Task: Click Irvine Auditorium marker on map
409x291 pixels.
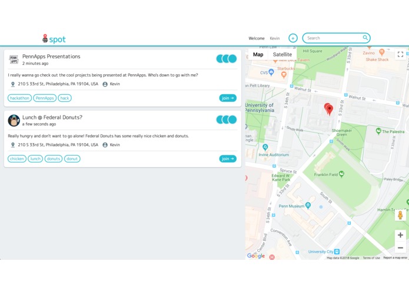Action: pos(265,147)
